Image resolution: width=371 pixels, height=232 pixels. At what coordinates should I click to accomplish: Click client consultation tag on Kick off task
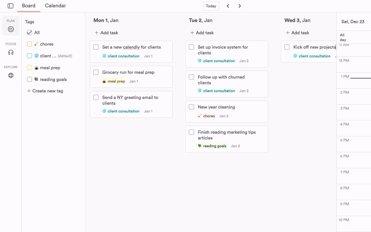[x=312, y=56]
